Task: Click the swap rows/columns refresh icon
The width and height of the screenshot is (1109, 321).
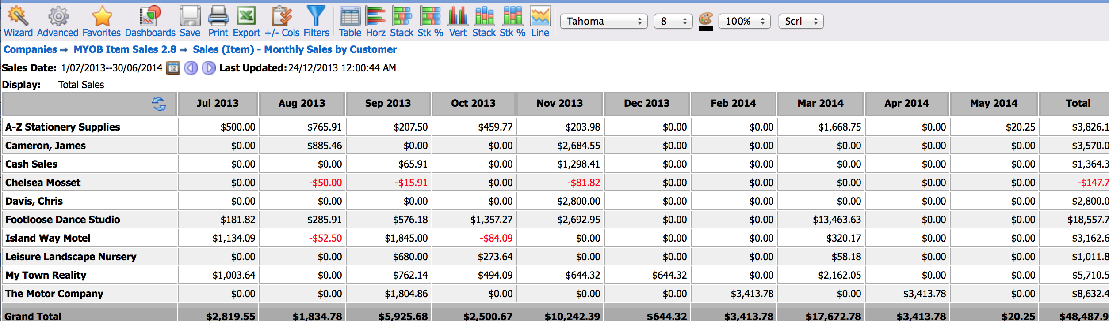Action: point(159,104)
